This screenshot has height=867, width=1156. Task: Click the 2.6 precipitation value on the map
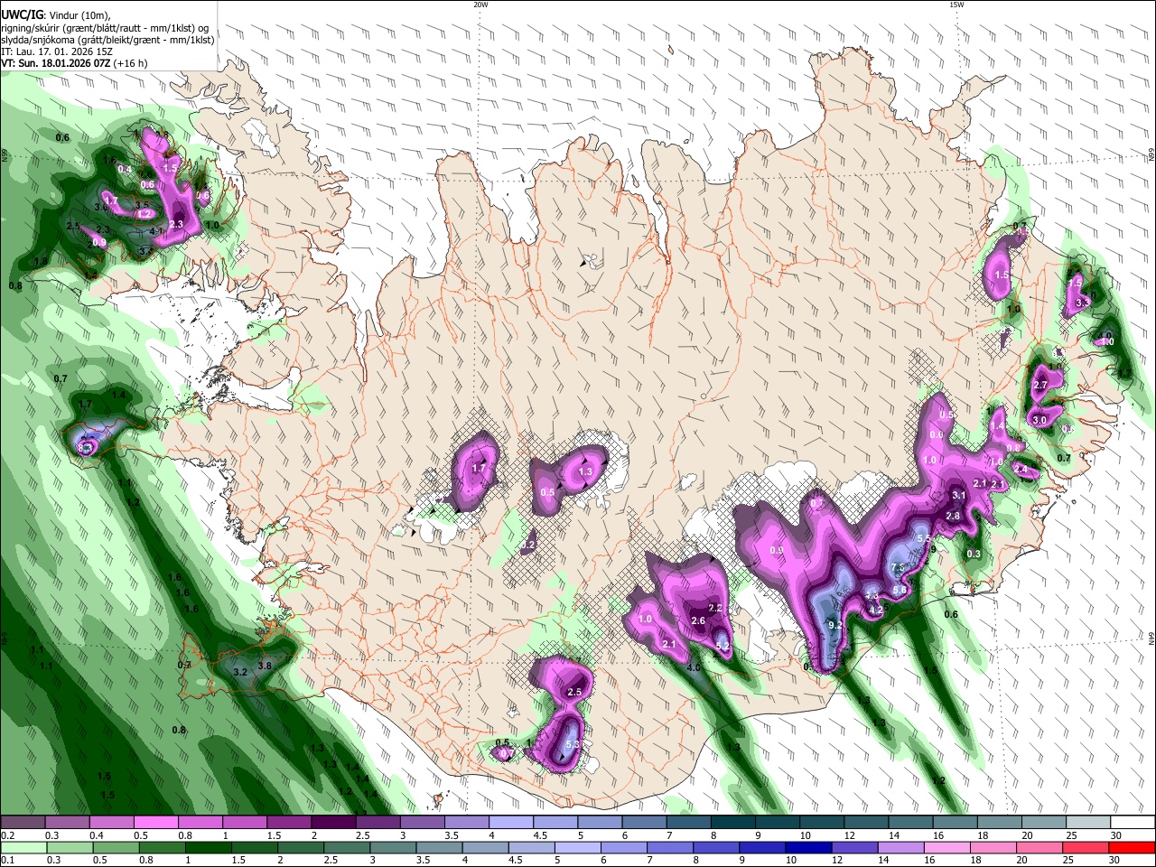pos(698,621)
